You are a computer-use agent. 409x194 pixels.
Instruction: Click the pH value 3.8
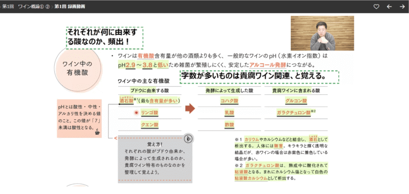coord(147,65)
